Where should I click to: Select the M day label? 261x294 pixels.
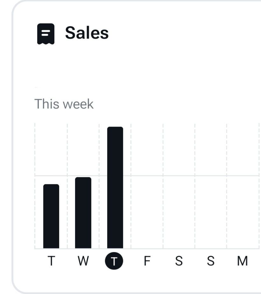[243, 261]
